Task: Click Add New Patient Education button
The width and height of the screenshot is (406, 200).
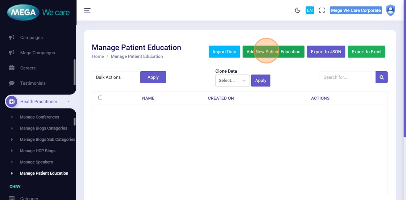Action: click(x=273, y=52)
